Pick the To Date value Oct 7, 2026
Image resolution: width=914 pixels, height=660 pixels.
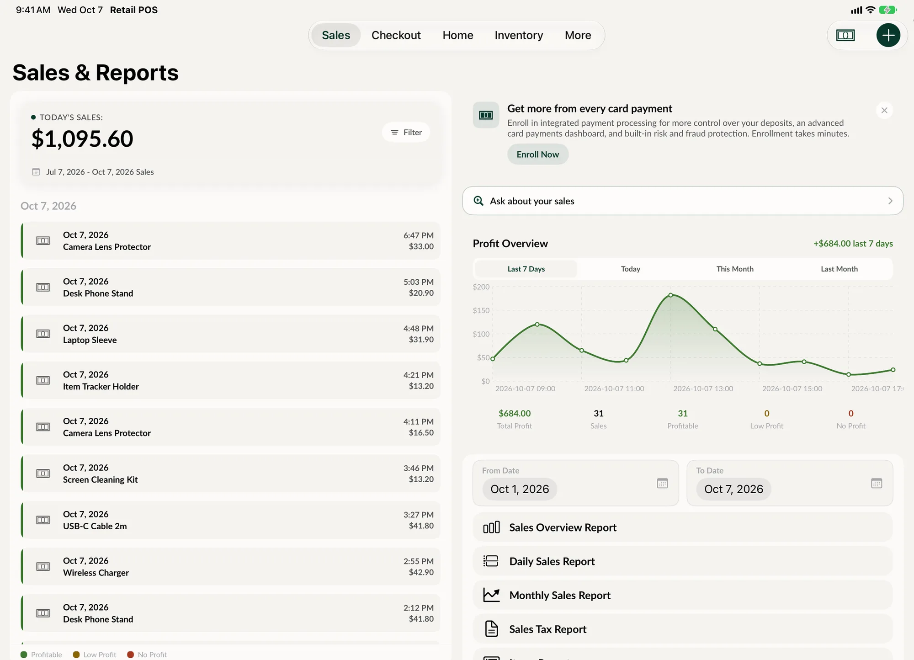tap(733, 489)
